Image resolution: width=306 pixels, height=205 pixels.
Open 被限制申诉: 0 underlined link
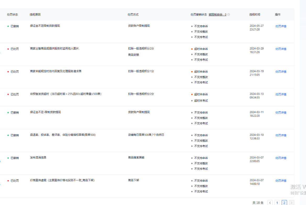pos(217,15)
